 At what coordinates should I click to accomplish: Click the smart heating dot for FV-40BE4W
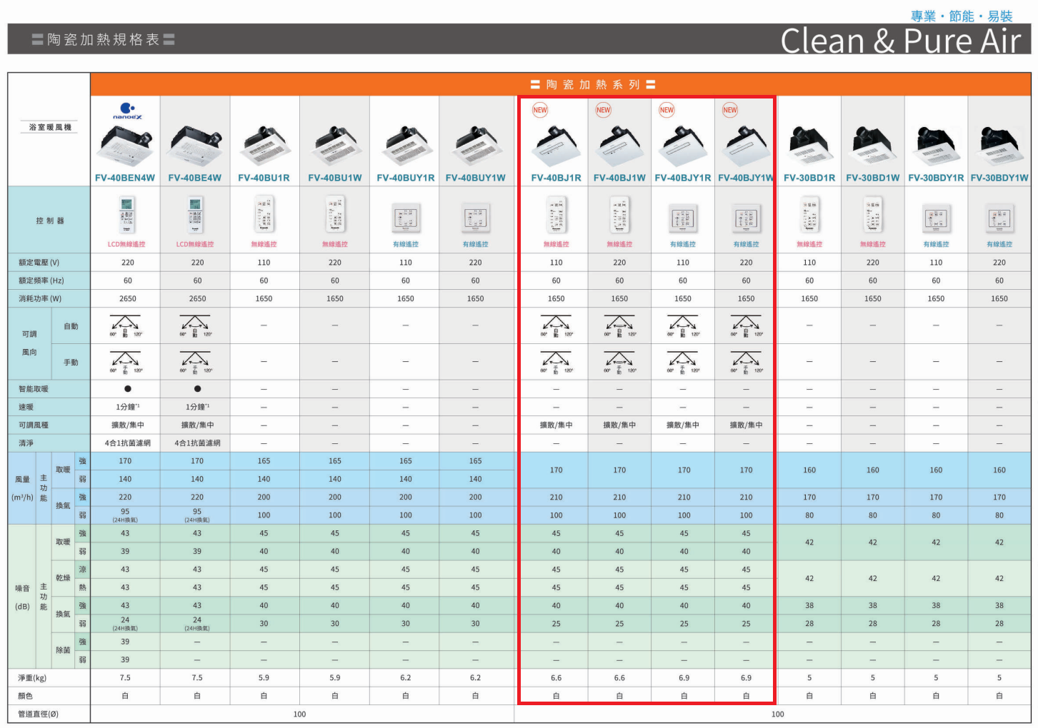point(197,389)
